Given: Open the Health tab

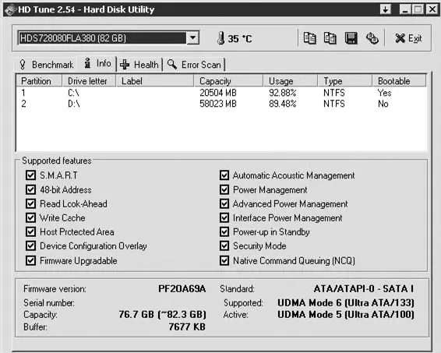Looking at the screenshot, I should [x=139, y=65].
